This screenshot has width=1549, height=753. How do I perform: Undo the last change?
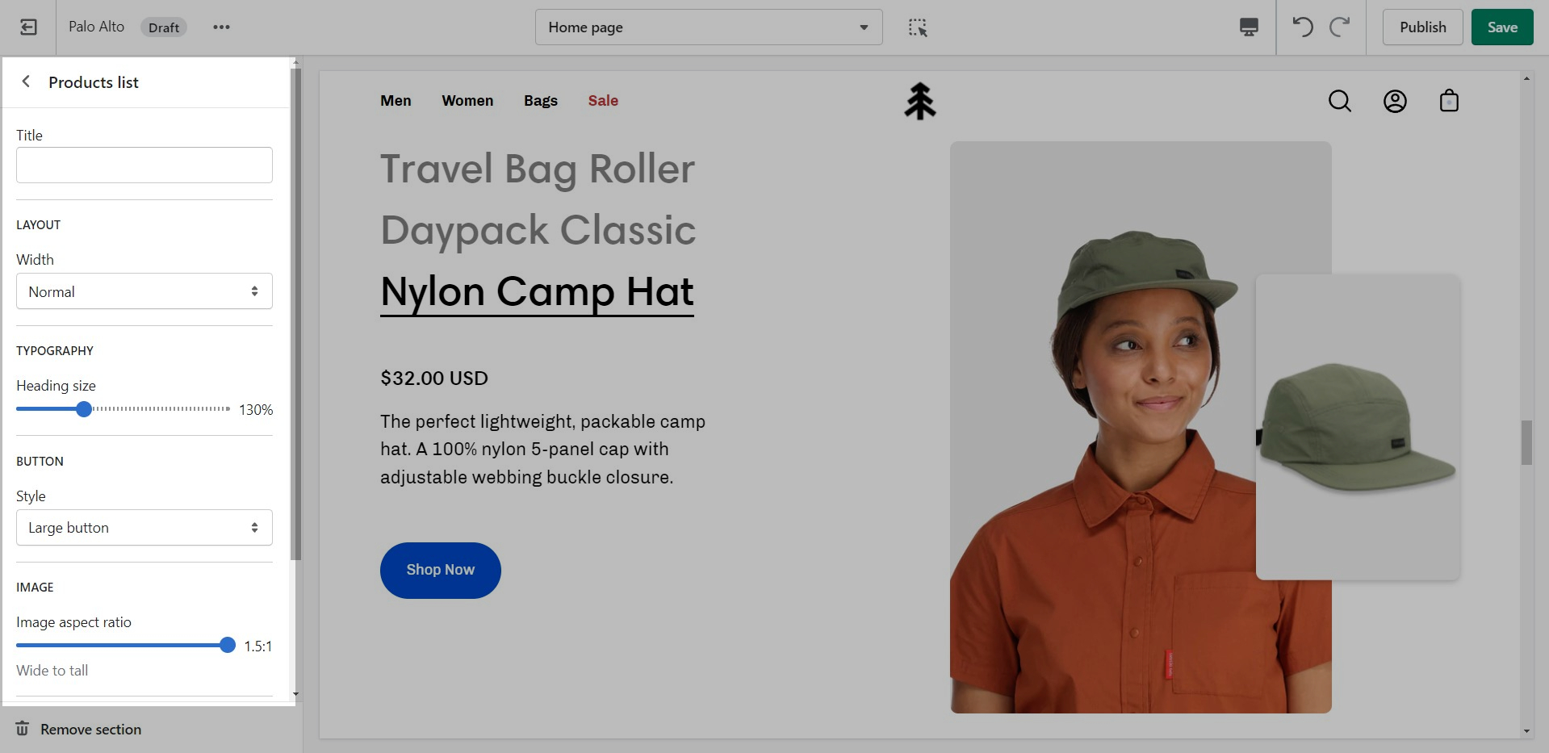(x=1302, y=27)
